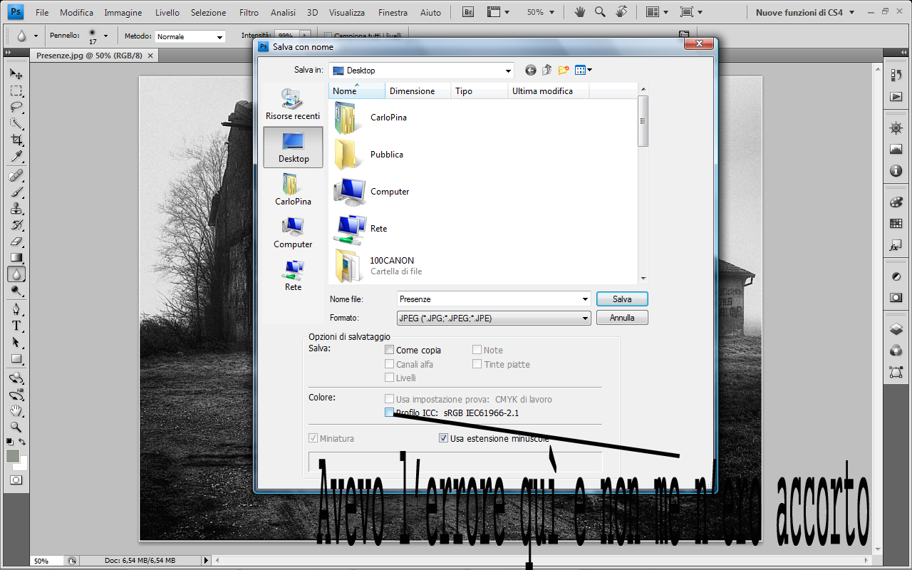Select the Dodge tool
This screenshot has width=912, height=570.
tap(16, 291)
